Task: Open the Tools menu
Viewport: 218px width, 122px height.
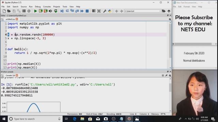Action: 65,7
